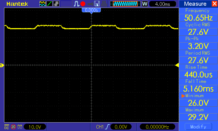This screenshot has width=218, height=131.
Task: Click the green diagonal line icon
Action: tap(49, 4)
